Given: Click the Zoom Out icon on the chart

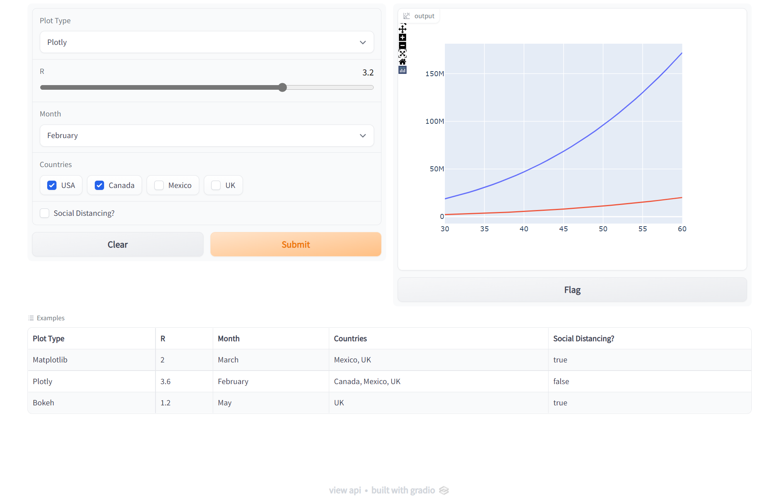Looking at the screenshot, I should click(402, 46).
